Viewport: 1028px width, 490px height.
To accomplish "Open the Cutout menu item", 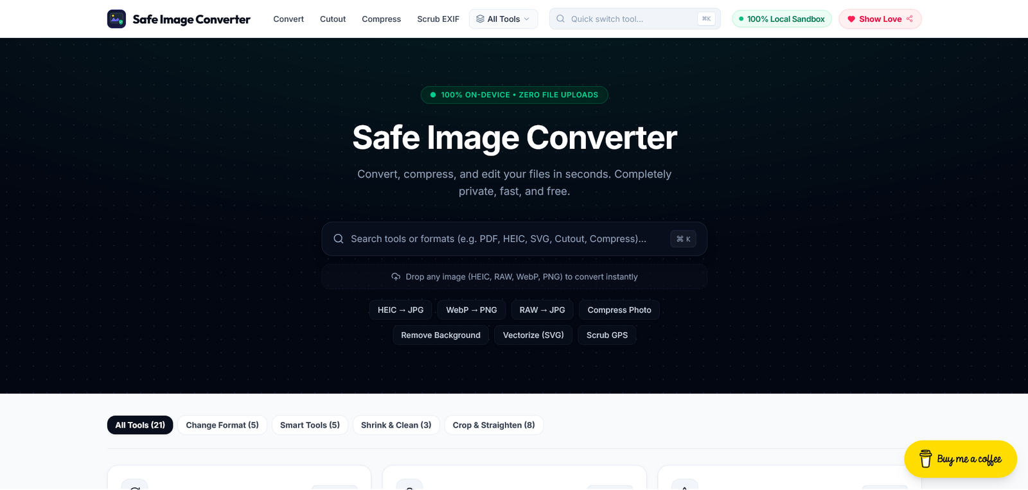I will point(333,19).
